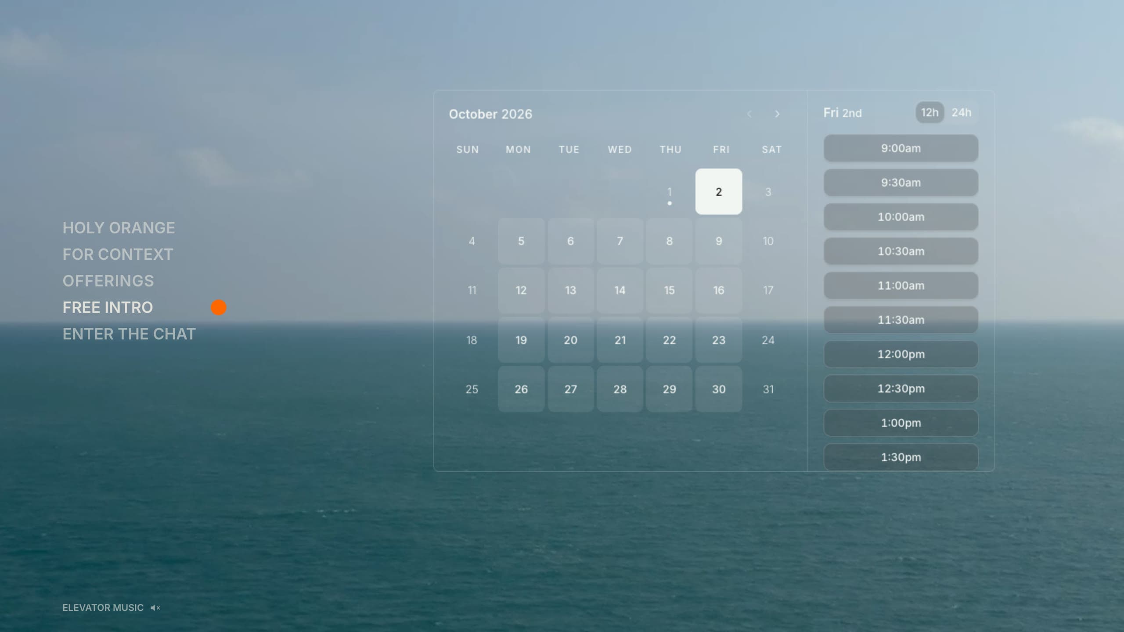Select October 9 on the calendar
The height and width of the screenshot is (632, 1124).
(x=719, y=241)
